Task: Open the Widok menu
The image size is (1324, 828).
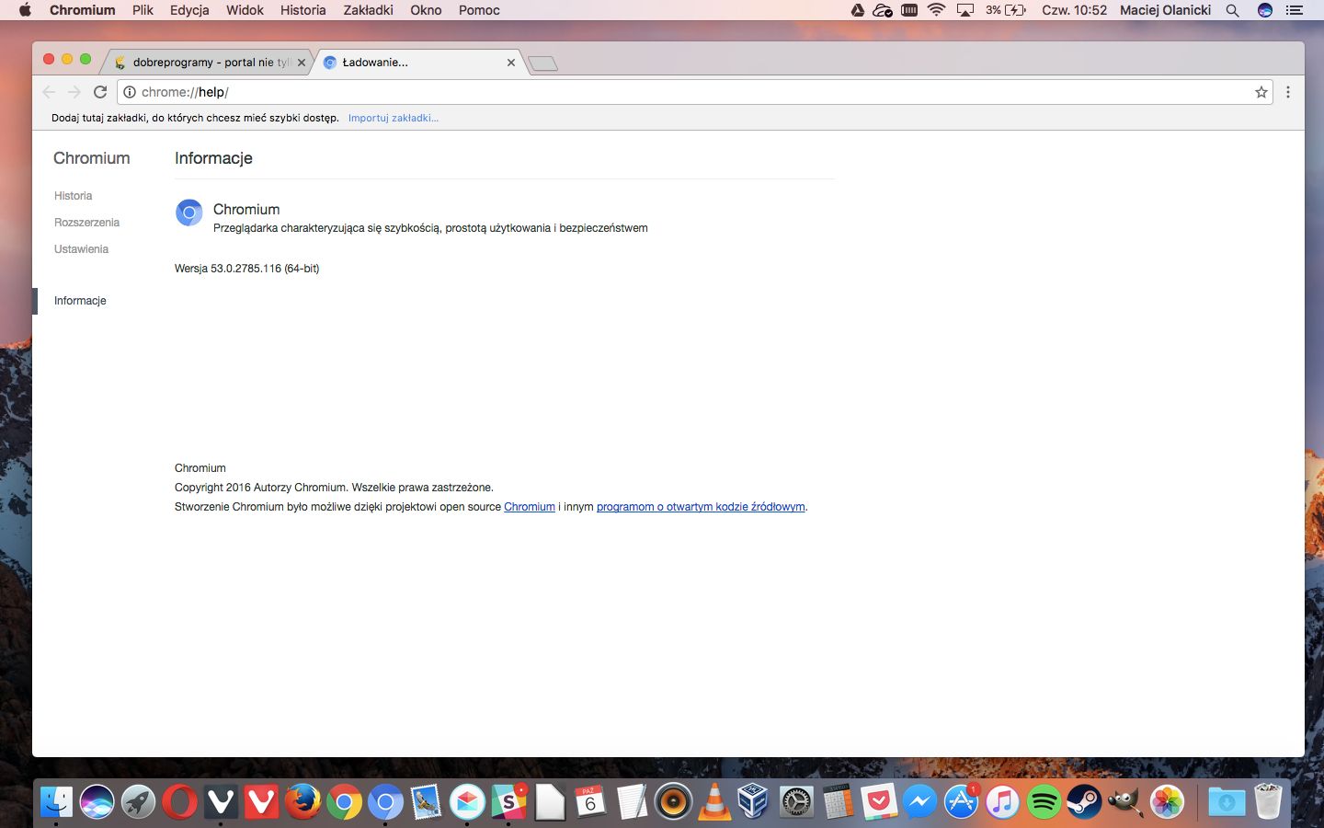Action: tap(245, 10)
